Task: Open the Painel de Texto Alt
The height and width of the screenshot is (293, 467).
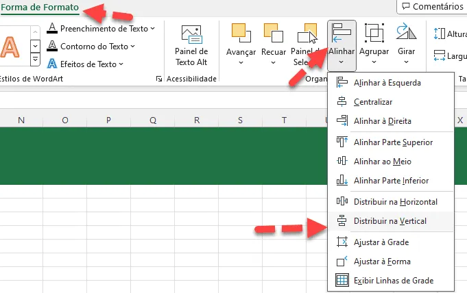Action: pyautogui.click(x=191, y=45)
